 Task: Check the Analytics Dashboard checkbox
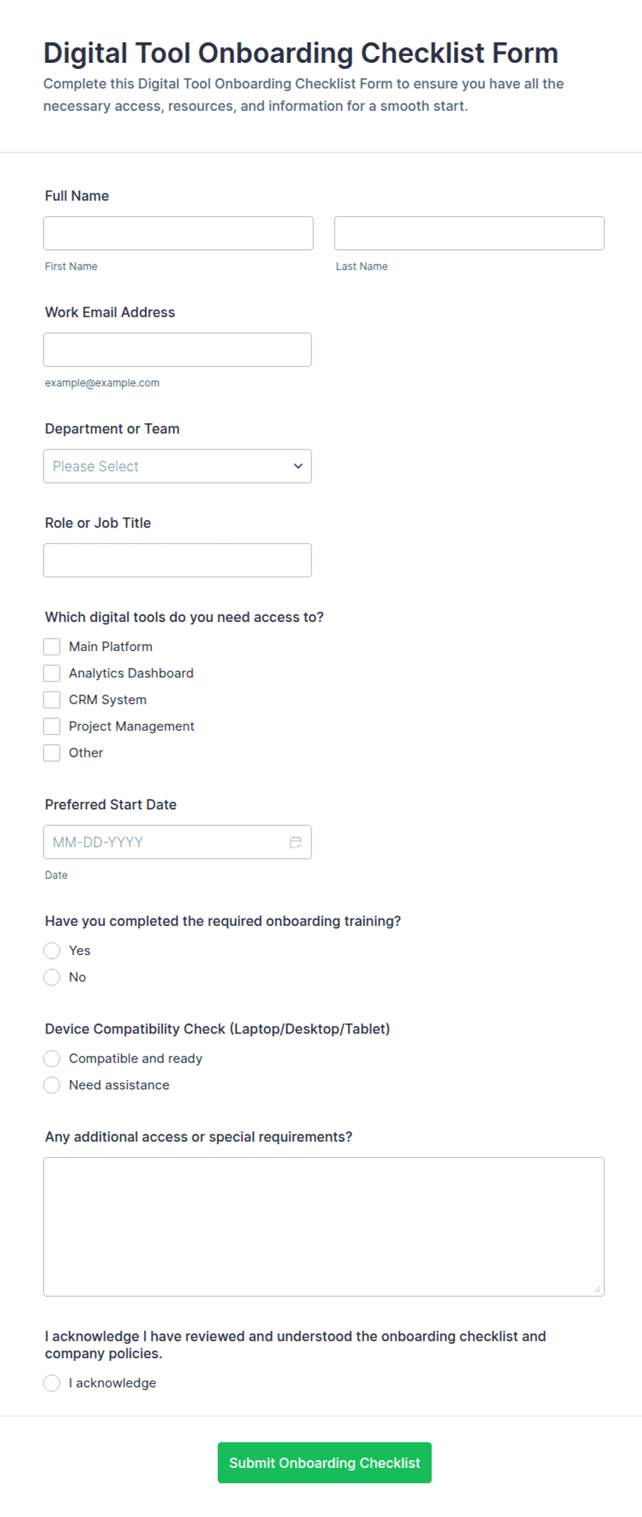coord(52,673)
